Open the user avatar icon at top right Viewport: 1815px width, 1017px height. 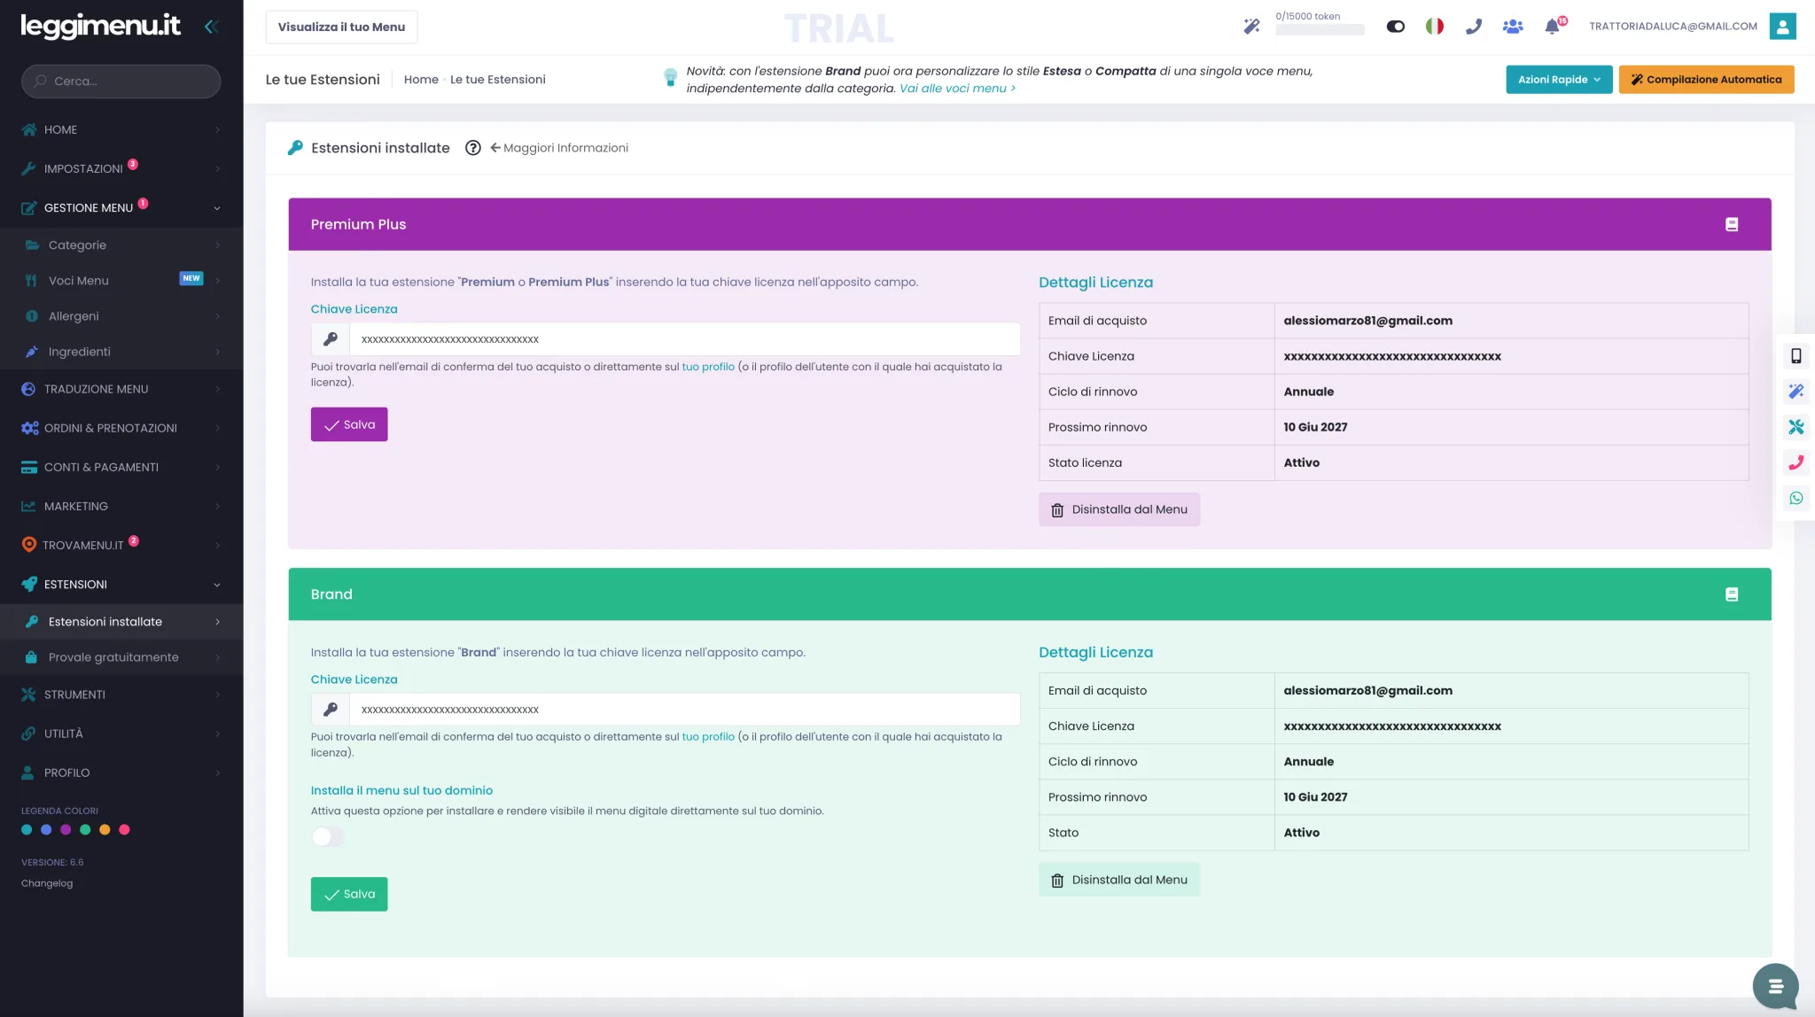coord(1782,27)
